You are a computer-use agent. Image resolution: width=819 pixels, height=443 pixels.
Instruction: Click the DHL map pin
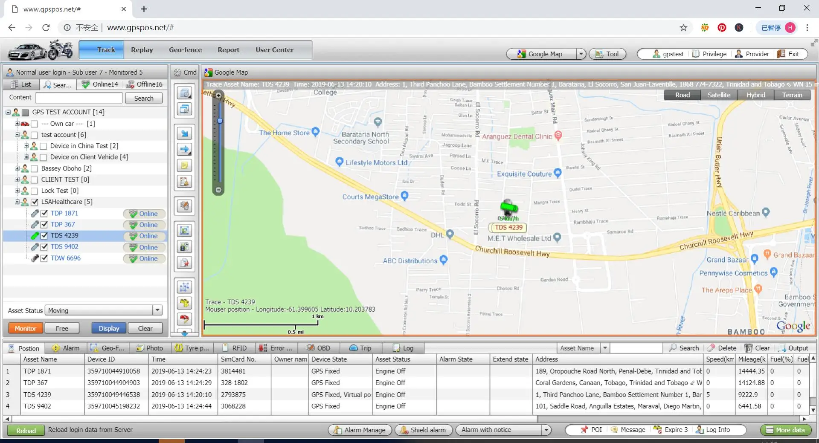450,234
